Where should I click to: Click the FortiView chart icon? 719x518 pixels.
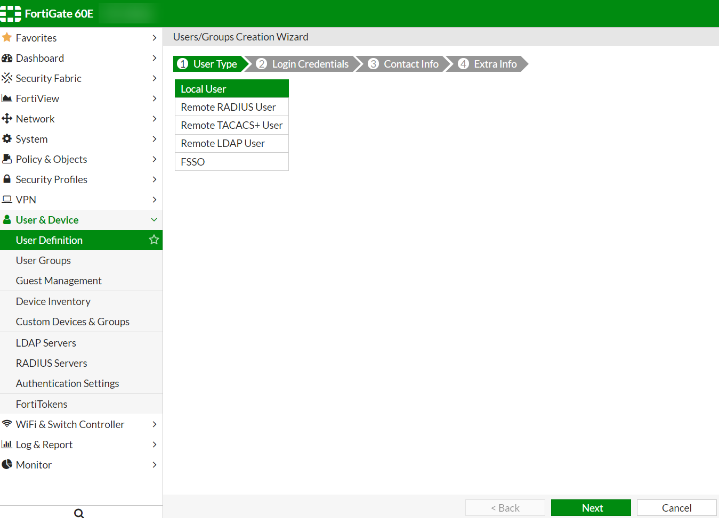7,98
